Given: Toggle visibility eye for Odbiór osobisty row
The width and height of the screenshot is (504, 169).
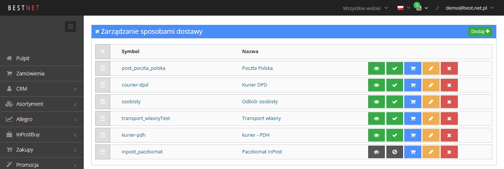Looking at the screenshot, I should [x=376, y=102].
